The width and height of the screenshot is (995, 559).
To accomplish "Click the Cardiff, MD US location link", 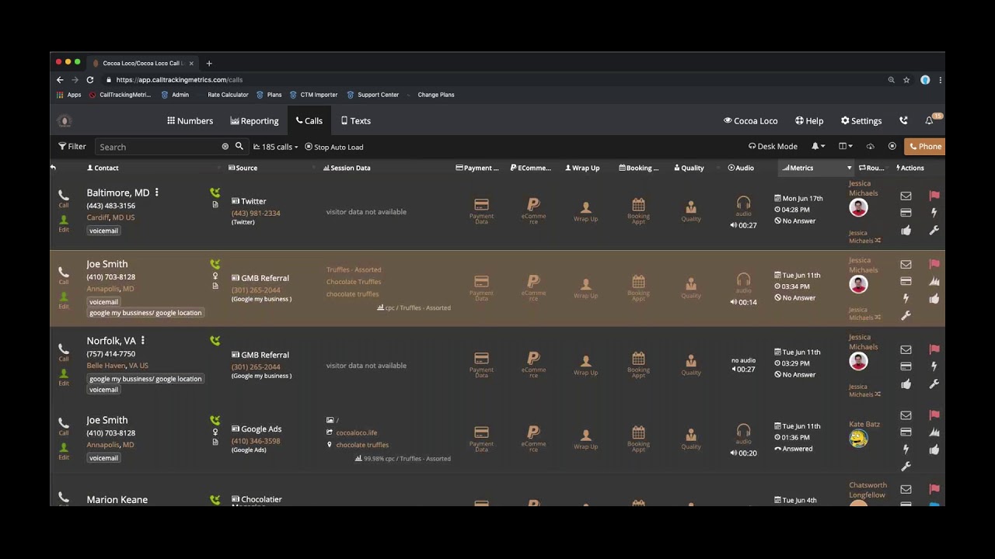I will (110, 217).
